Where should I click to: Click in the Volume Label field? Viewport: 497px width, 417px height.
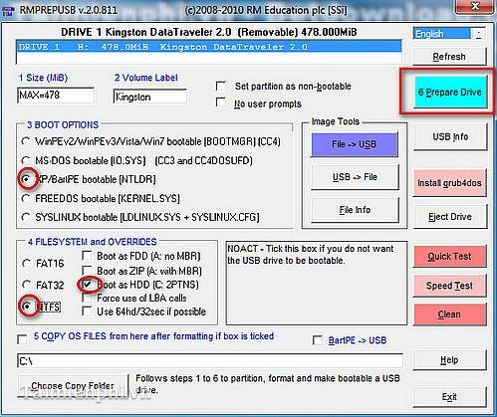coord(150,97)
